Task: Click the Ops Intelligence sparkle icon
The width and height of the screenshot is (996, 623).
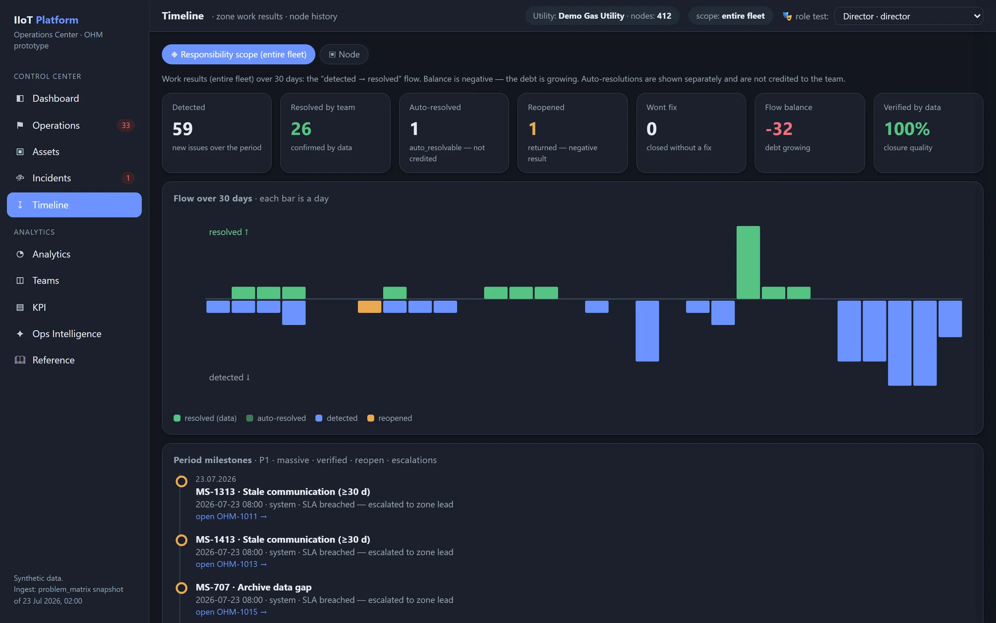Action: 20,334
